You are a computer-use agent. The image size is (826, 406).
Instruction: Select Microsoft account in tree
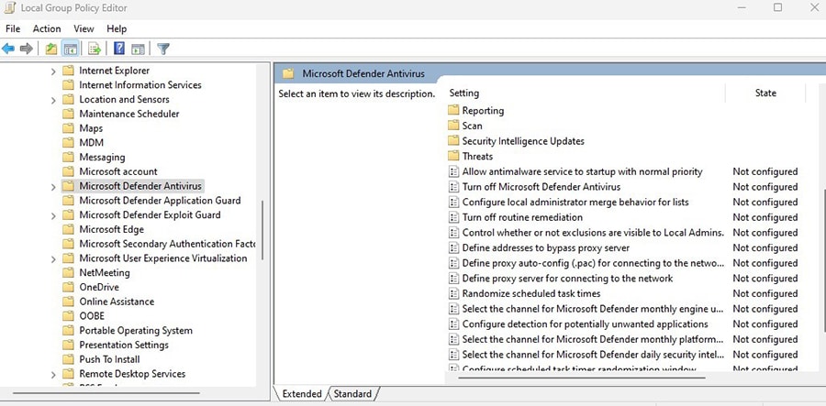pos(118,171)
